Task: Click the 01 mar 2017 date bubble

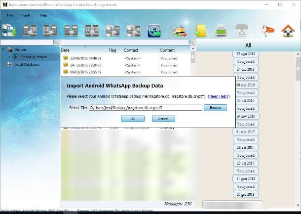Action: coord(246,132)
